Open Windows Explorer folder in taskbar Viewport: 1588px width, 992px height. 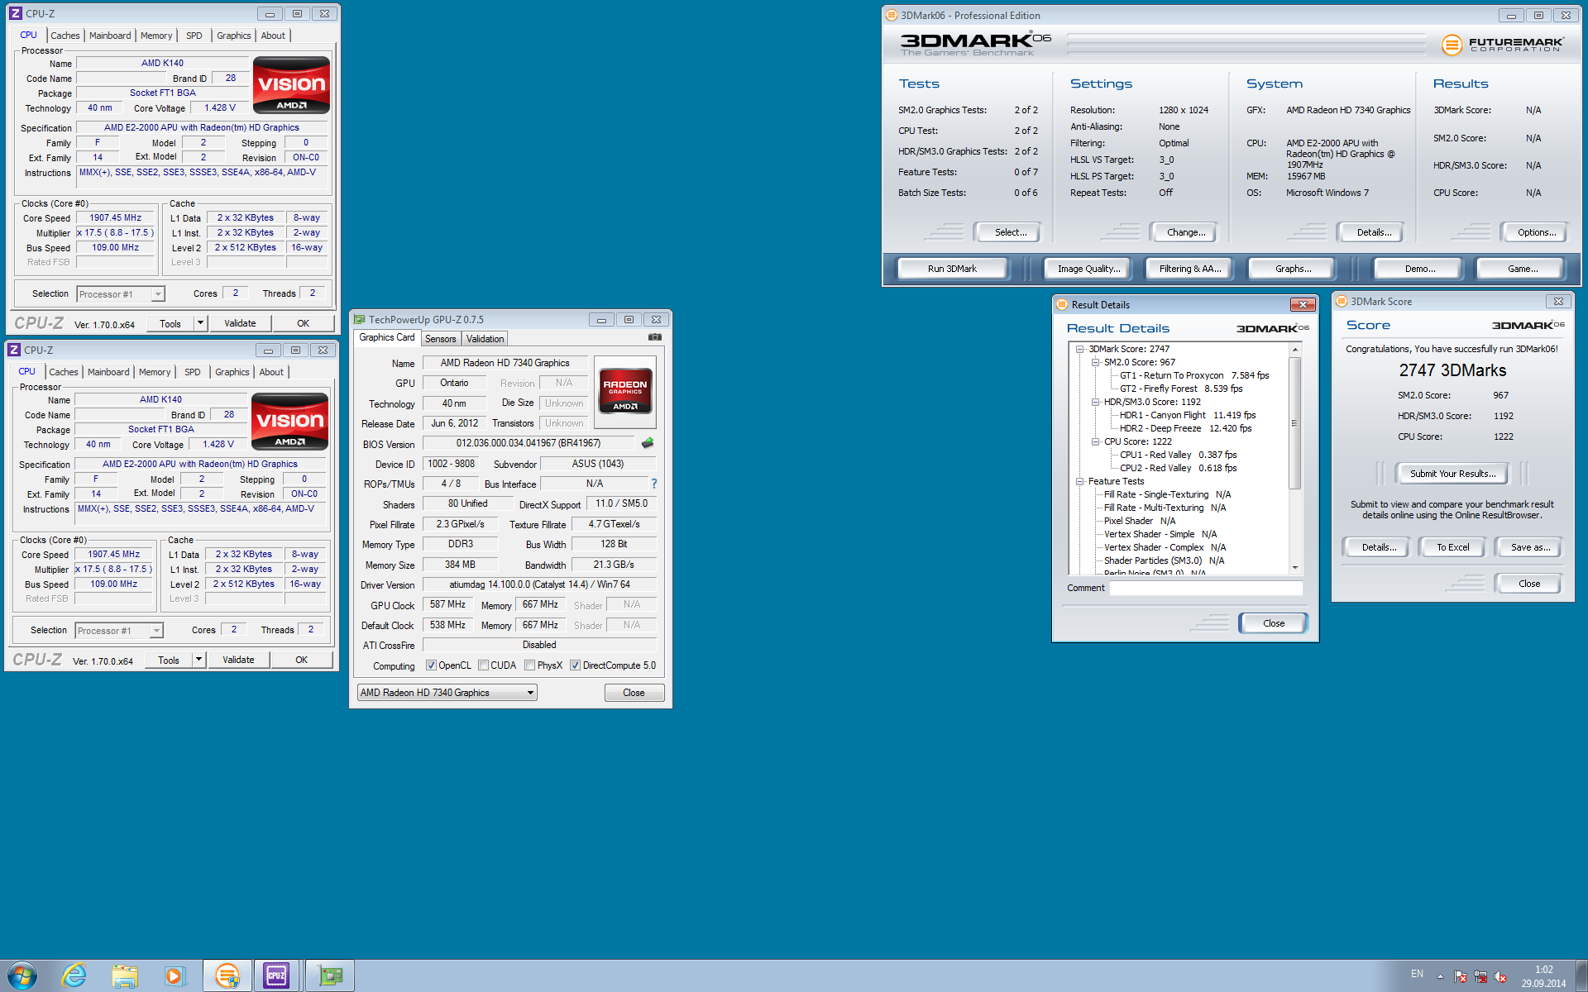point(125,975)
